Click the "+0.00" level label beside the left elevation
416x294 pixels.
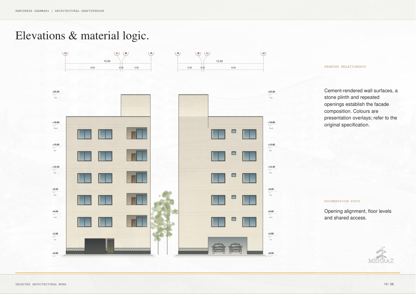point(55,253)
